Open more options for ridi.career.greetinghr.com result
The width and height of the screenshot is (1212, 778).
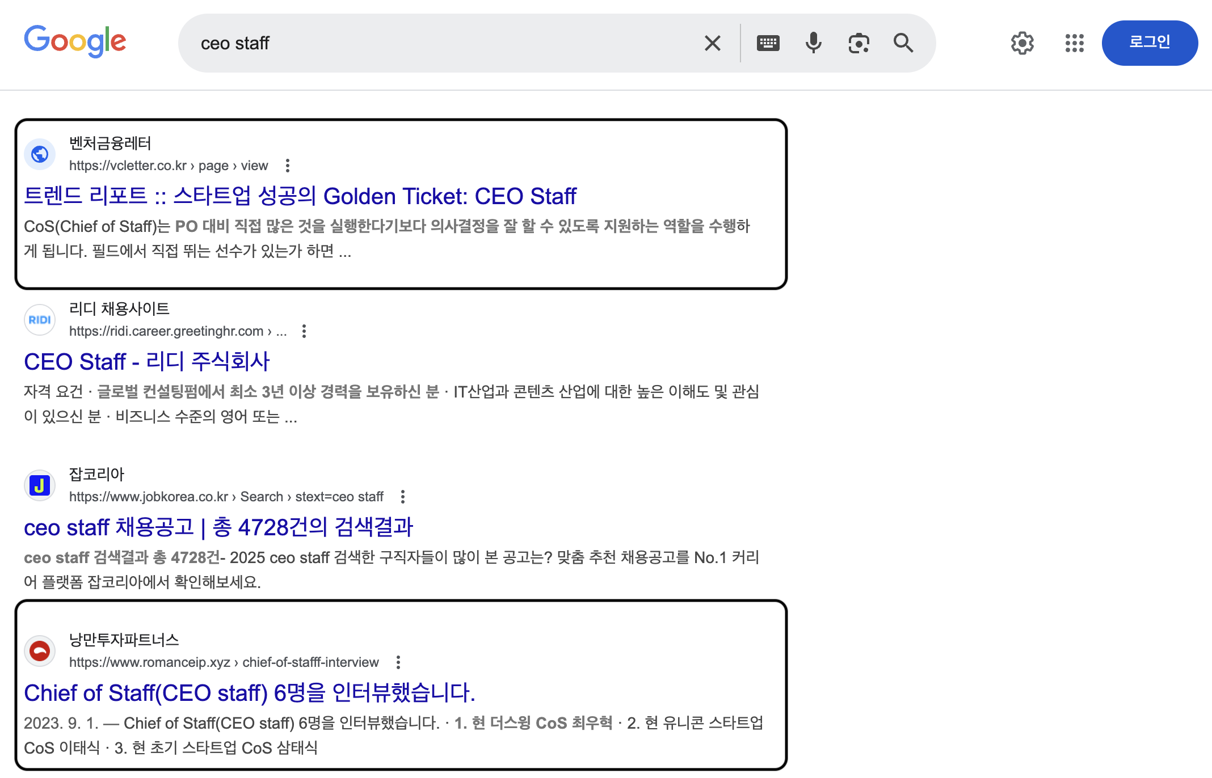tap(304, 331)
